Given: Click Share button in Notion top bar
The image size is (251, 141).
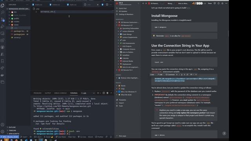Looking at the screenshot, I should click(x=210, y=4).
